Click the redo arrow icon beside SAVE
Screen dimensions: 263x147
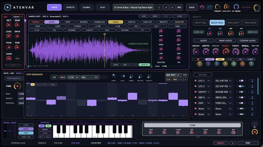[210, 7]
